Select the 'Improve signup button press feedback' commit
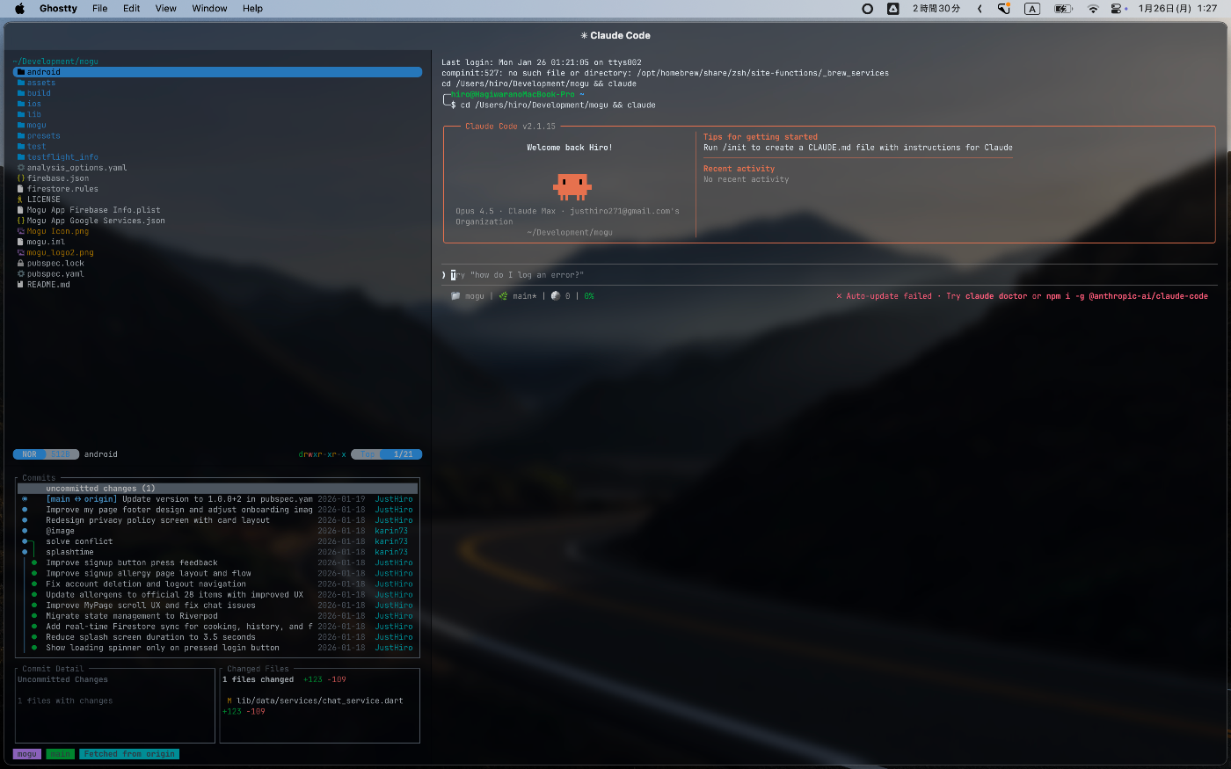This screenshot has width=1231, height=769. click(x=217, y=562)
